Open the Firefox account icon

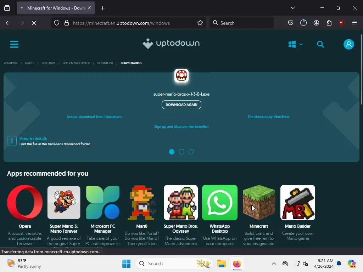click(316, 23)
